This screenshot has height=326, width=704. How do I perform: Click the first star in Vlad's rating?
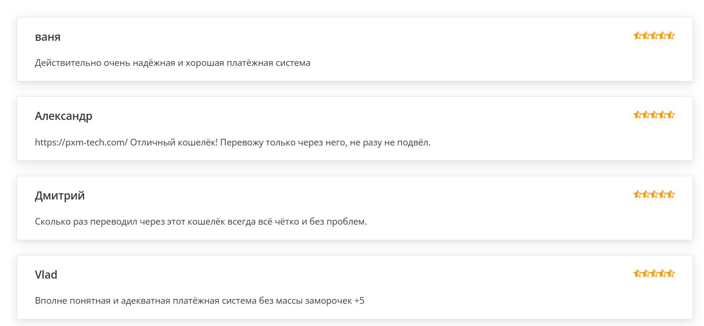tap(638, 273)
